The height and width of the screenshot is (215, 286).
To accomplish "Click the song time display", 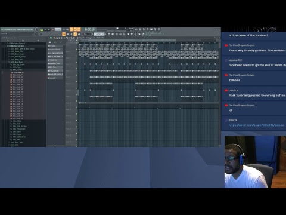I will 90,29.
